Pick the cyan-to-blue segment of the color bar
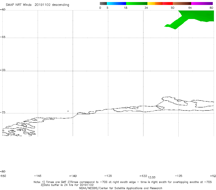Screen dimensions: 216x190 [x=116, y=4]
